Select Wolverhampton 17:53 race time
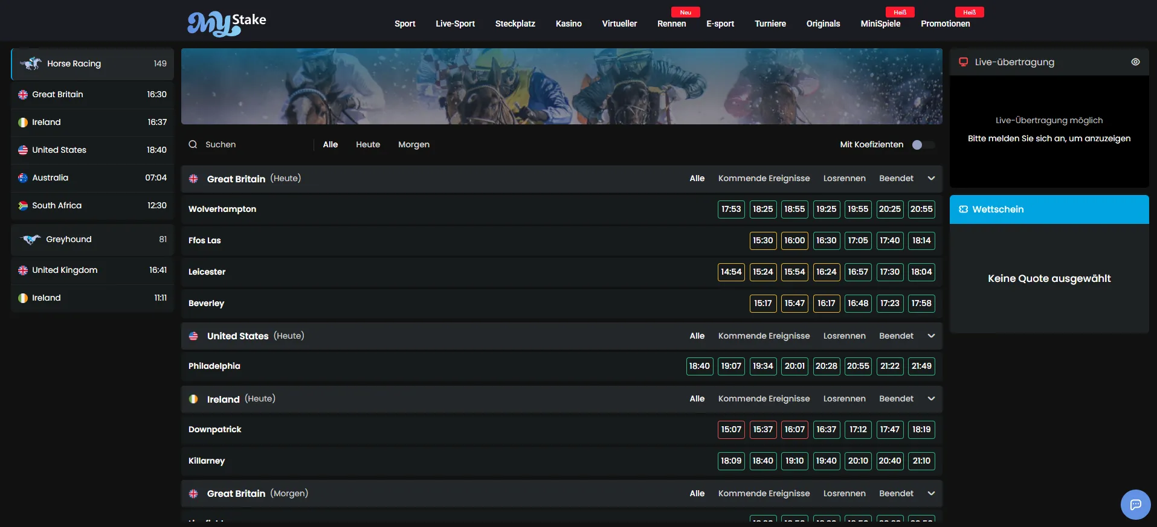 pyautogui.click(x=731, y=209)
